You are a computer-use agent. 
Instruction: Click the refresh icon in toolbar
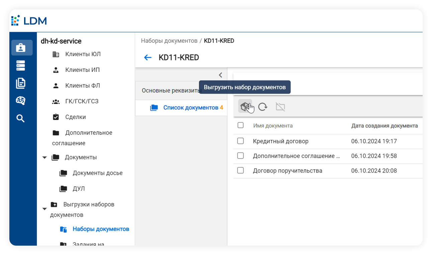[263, 107]
